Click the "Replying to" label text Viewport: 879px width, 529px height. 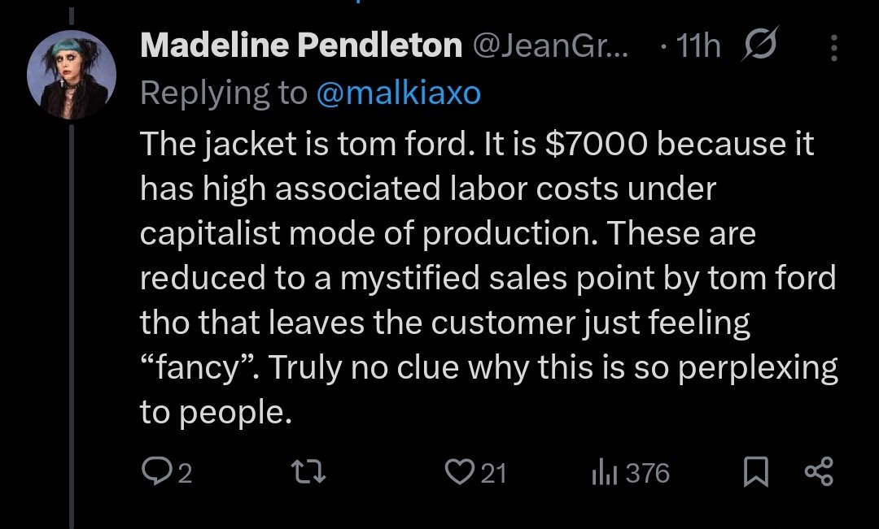(x=222, y=93)
